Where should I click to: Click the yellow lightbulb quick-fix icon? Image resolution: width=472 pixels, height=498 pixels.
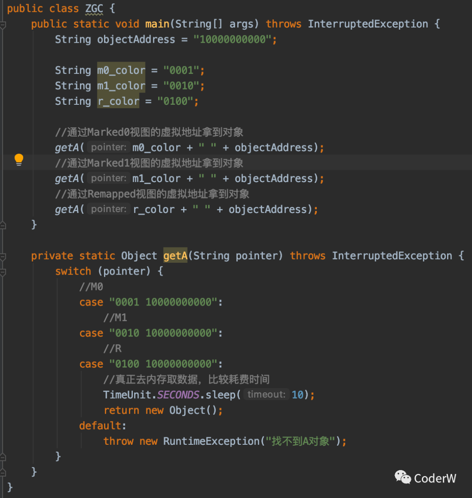click(19, 160)
